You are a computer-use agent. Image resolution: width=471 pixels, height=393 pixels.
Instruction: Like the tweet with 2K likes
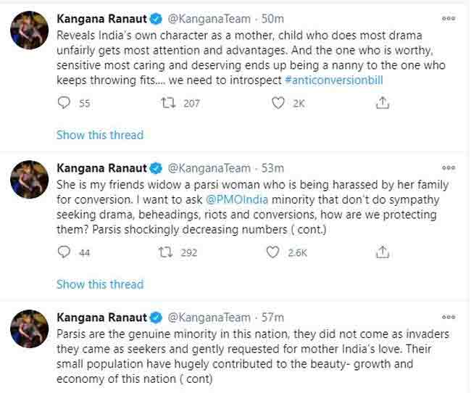(x=278, y=104)
